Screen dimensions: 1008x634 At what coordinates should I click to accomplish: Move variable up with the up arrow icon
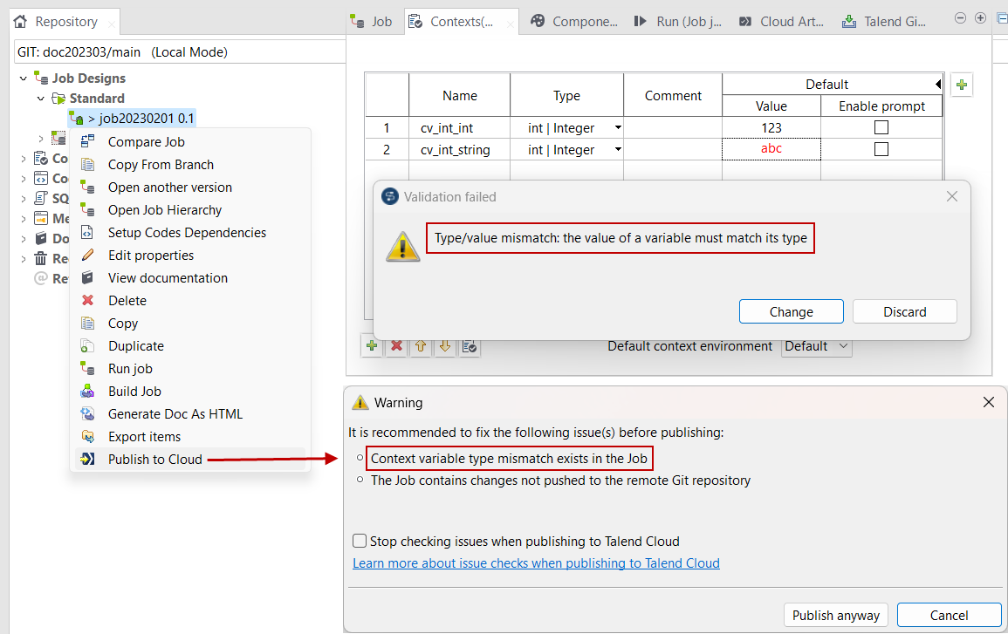[421, 346]
